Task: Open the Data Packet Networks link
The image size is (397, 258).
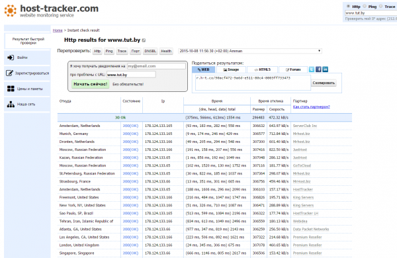Action: [x=311, y=230]
